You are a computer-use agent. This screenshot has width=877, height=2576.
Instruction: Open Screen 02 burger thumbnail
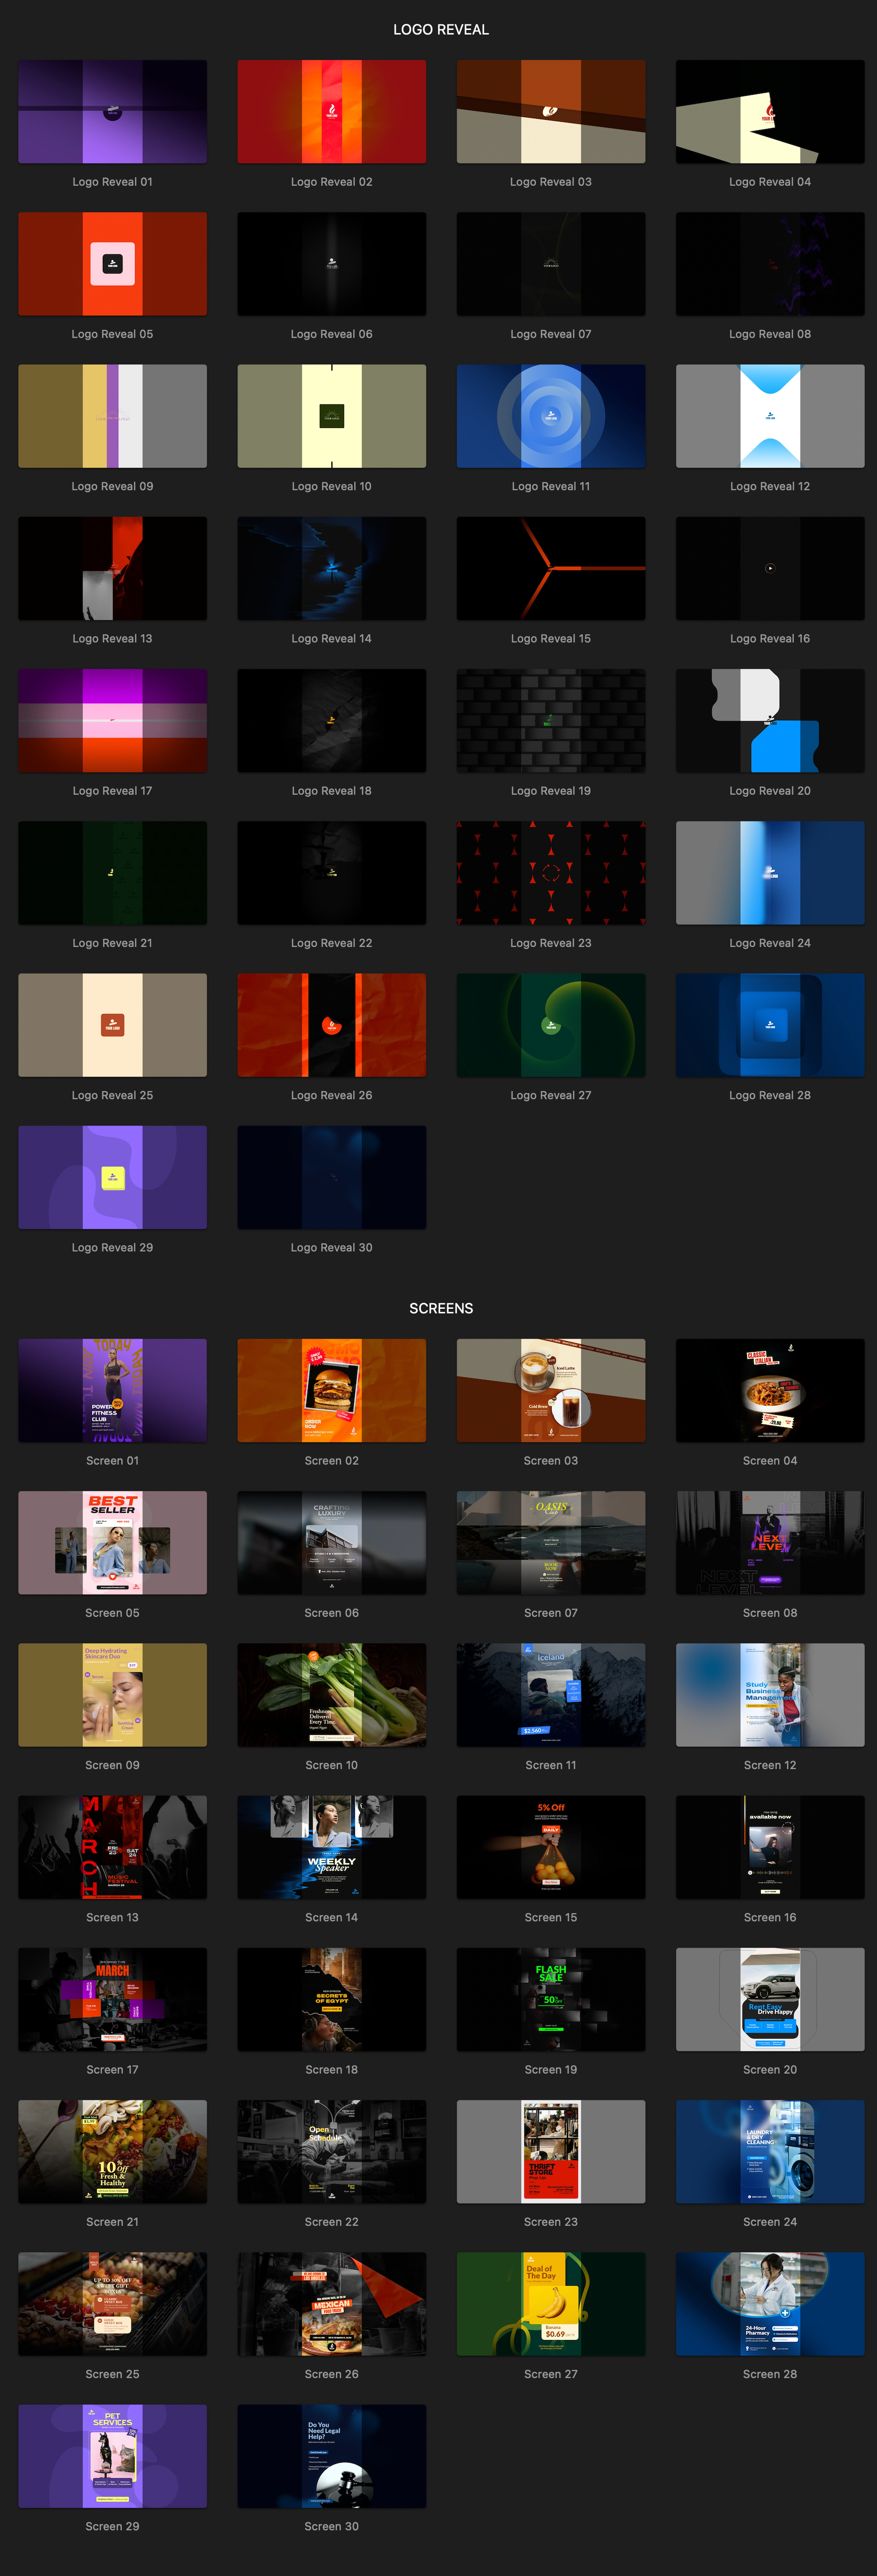331,1390
